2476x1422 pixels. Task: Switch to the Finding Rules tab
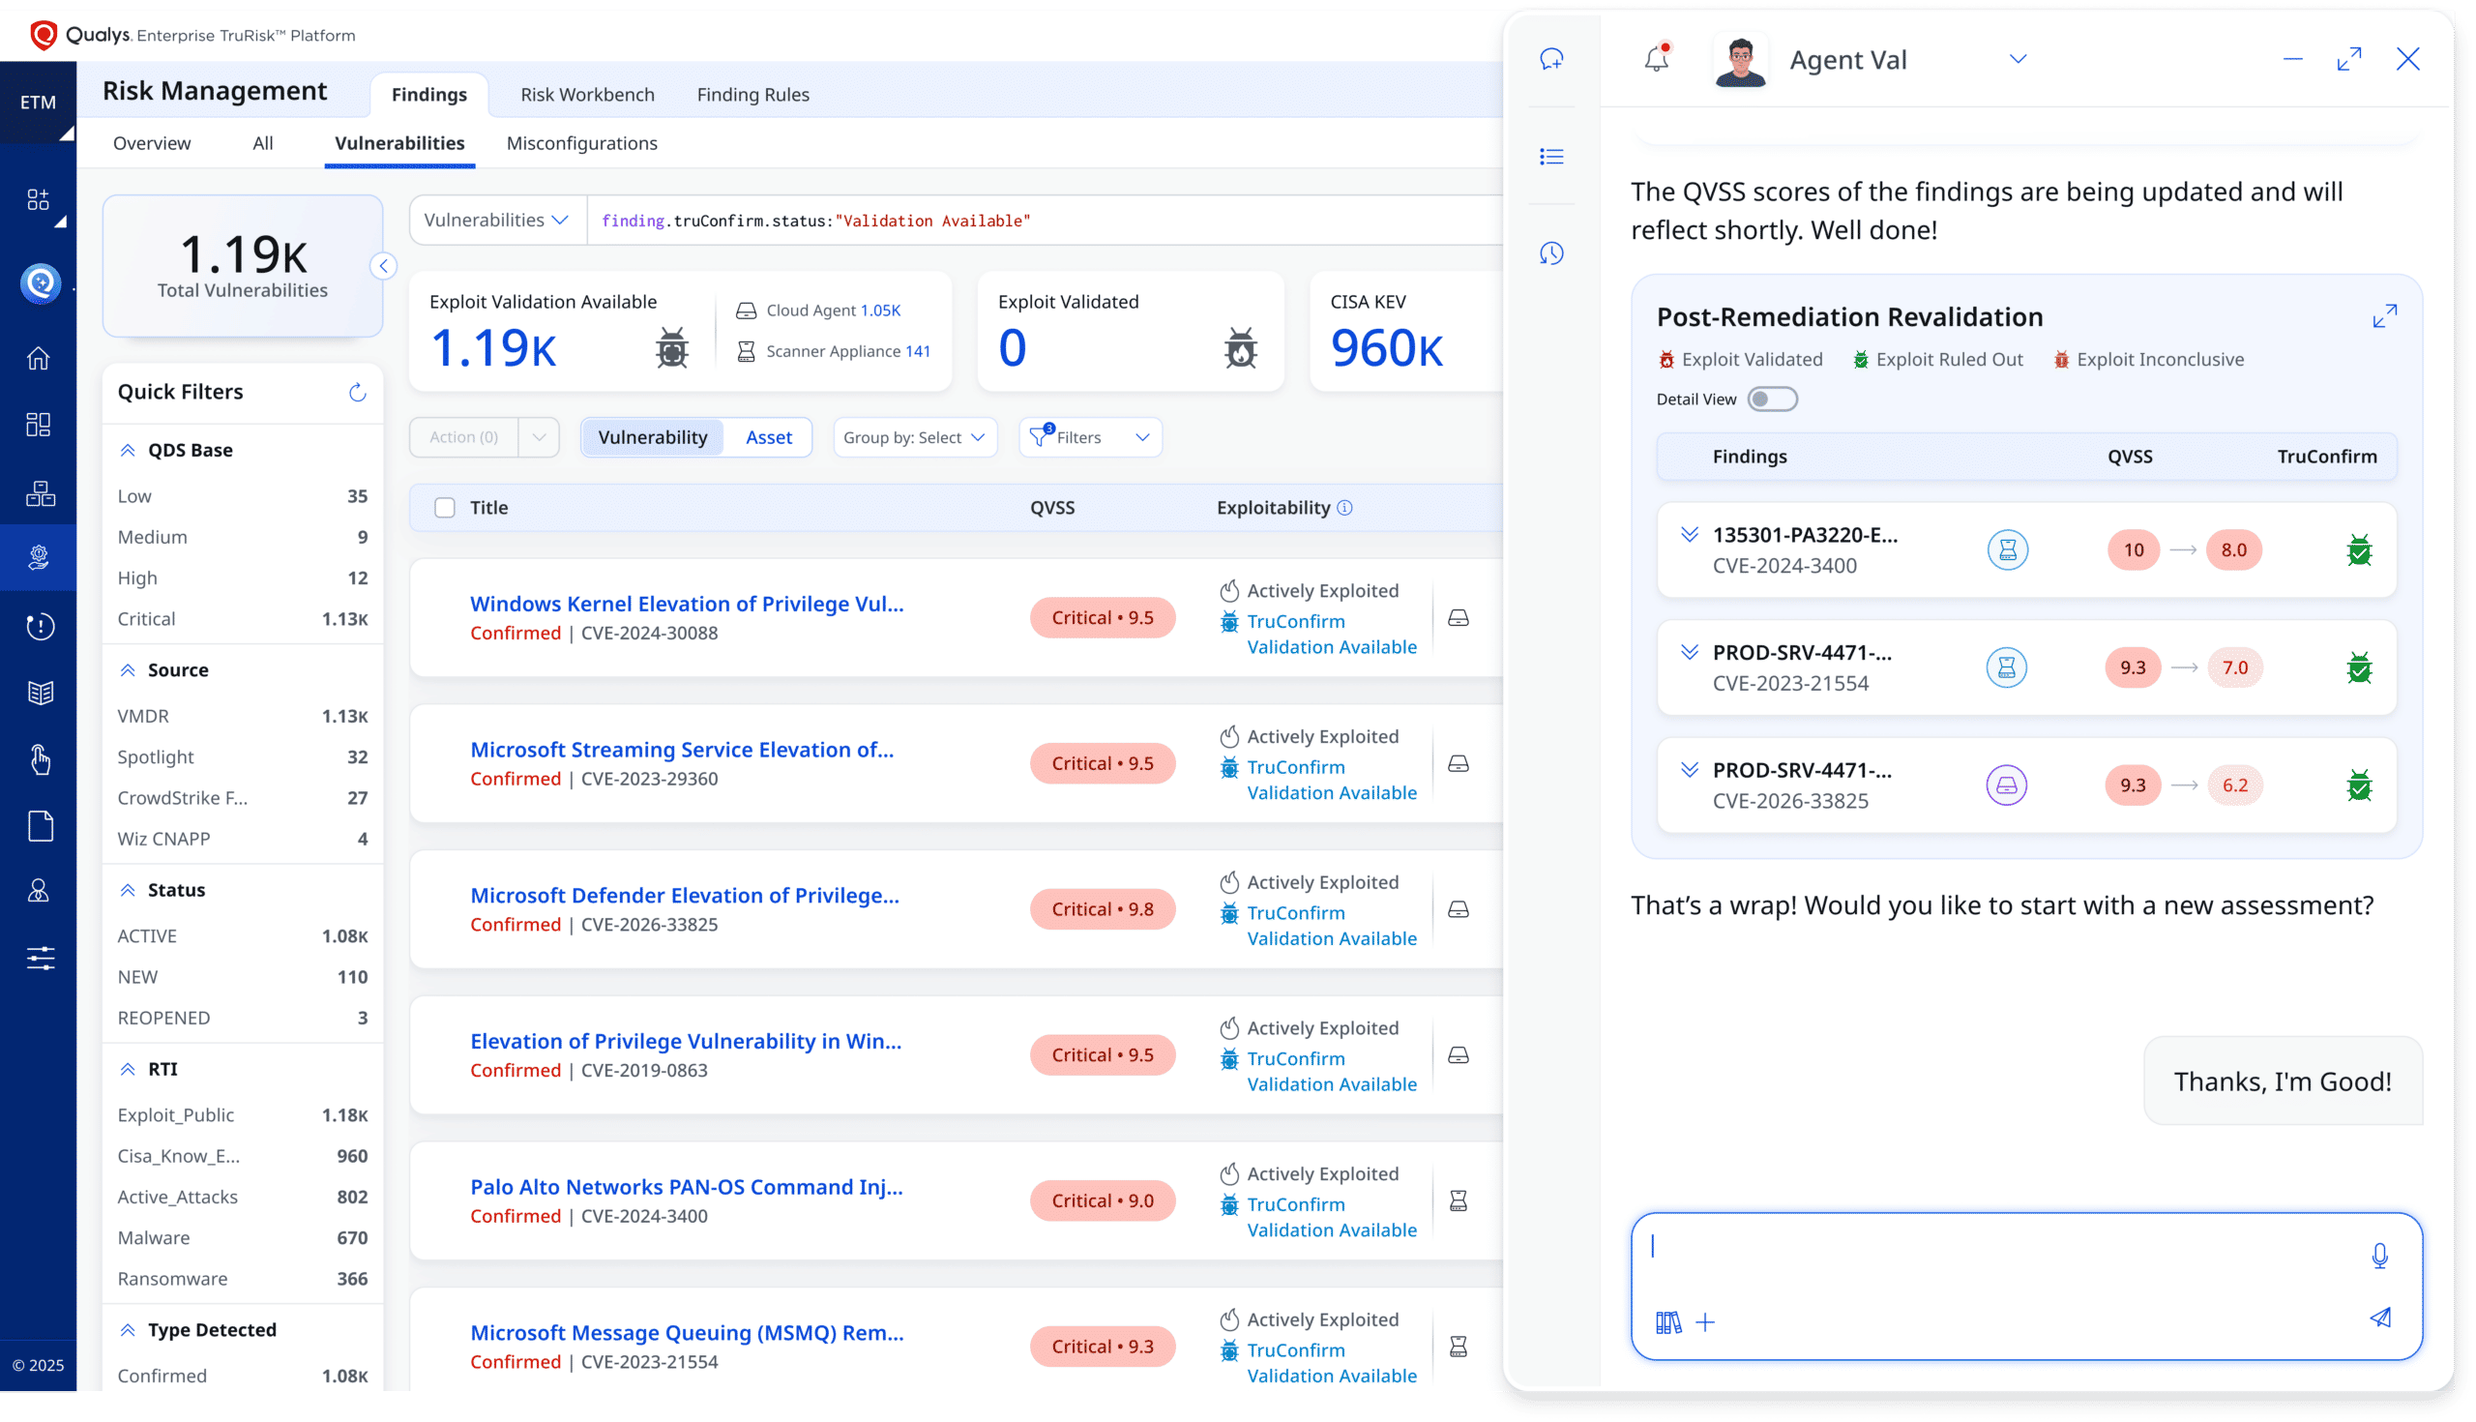pyautogui.click(x=752, y=95)
